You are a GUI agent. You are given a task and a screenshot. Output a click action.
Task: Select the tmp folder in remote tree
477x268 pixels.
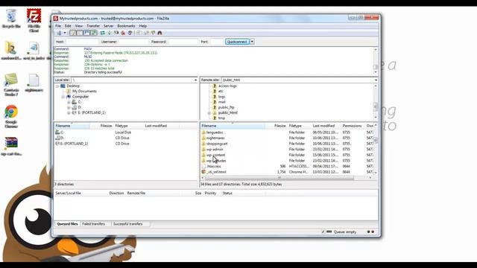point(221,118)
